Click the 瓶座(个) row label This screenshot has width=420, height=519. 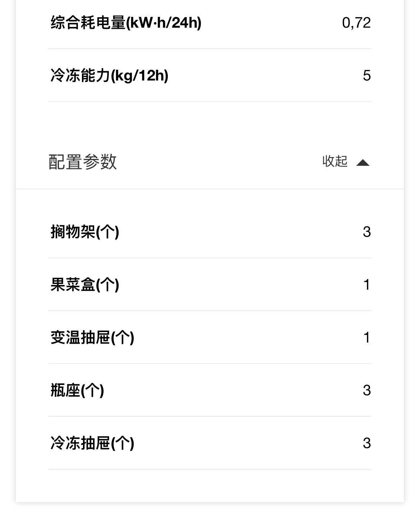coord(77,390)
